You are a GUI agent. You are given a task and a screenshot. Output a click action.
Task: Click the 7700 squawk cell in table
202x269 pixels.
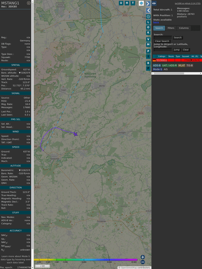[185, 60]
